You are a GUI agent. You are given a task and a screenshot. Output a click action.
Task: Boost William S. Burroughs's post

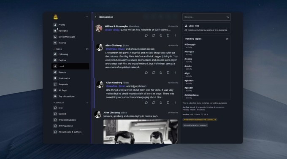pos(154,35)
